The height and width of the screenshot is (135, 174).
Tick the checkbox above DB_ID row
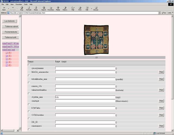pos(29,119)
